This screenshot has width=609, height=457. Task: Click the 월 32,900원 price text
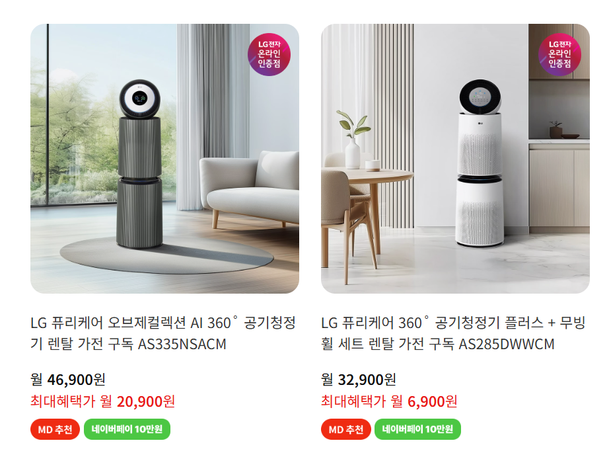click(359, 380)
